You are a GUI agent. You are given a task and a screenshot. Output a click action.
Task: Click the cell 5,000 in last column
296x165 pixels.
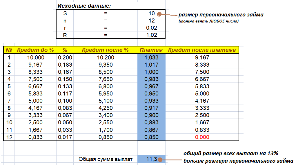click(x=202, y=93)
